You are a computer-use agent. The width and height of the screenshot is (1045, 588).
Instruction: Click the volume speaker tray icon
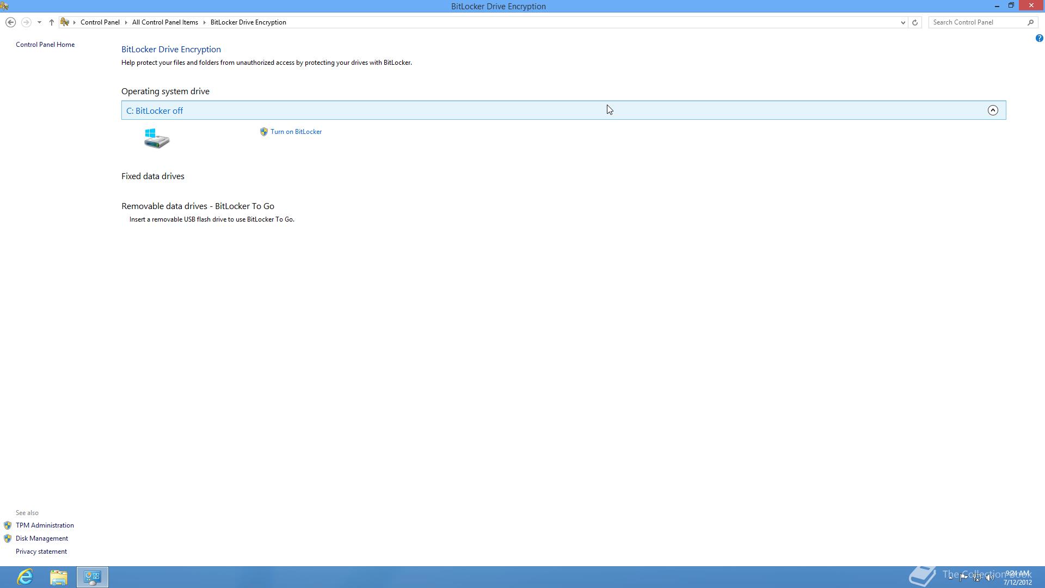pos(990,577)
